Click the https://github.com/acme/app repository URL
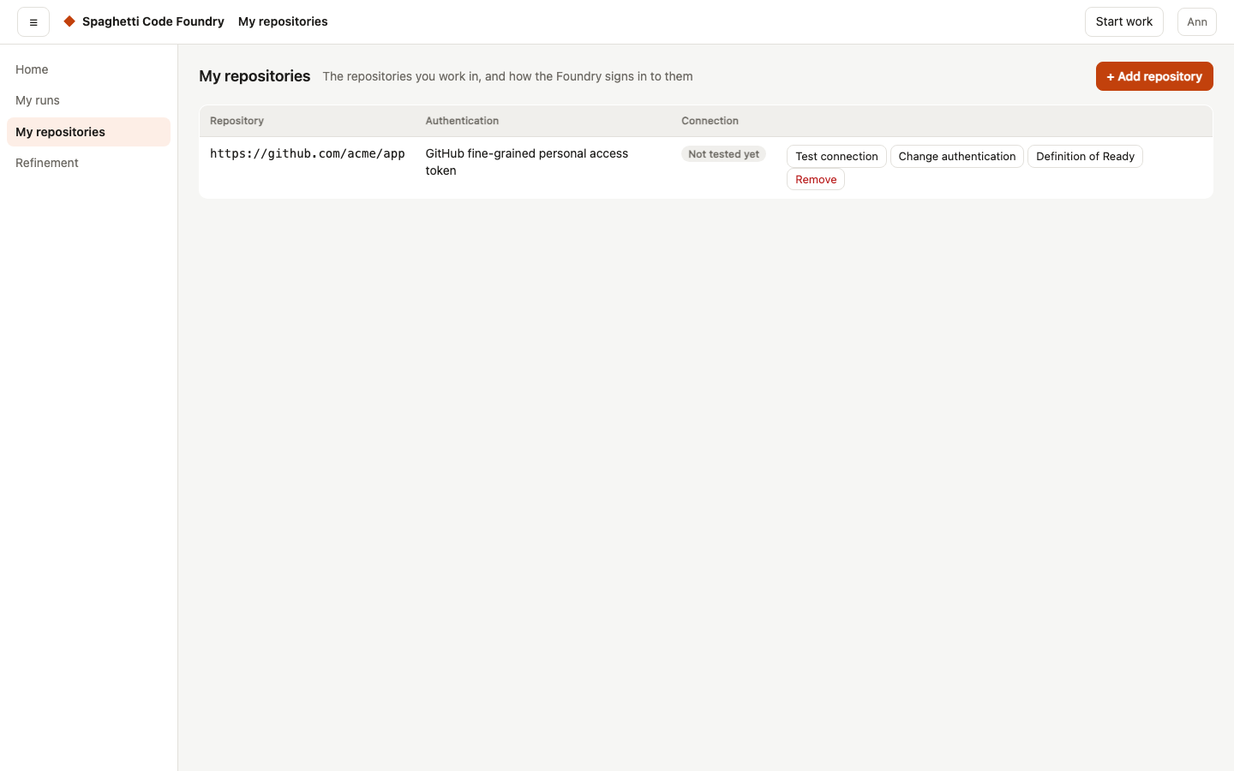1234x771 pixels. [308, 153]
